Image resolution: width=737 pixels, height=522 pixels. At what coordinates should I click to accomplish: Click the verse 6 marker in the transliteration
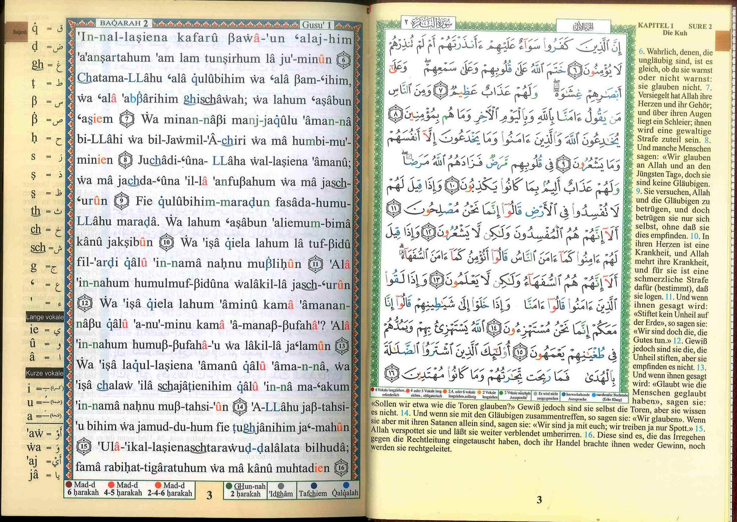[x=344, y=60]
